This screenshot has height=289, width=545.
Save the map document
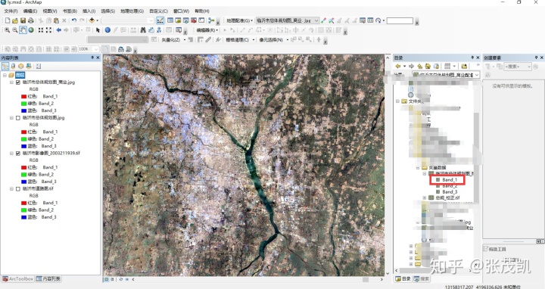[x=23, y=20]
